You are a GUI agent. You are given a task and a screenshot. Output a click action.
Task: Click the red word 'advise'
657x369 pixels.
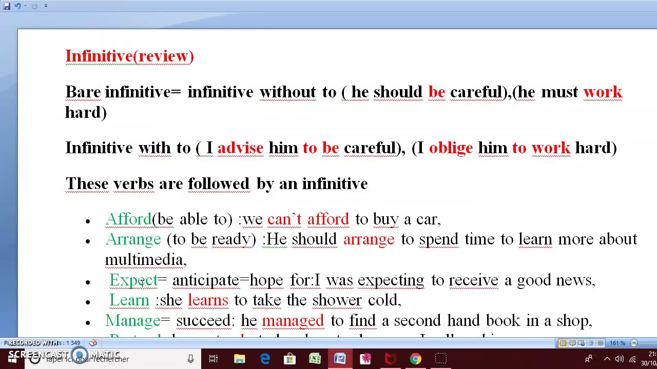tap(240, 148)
